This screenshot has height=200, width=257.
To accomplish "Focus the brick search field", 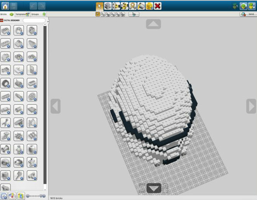I will click(x=34, y=21).
